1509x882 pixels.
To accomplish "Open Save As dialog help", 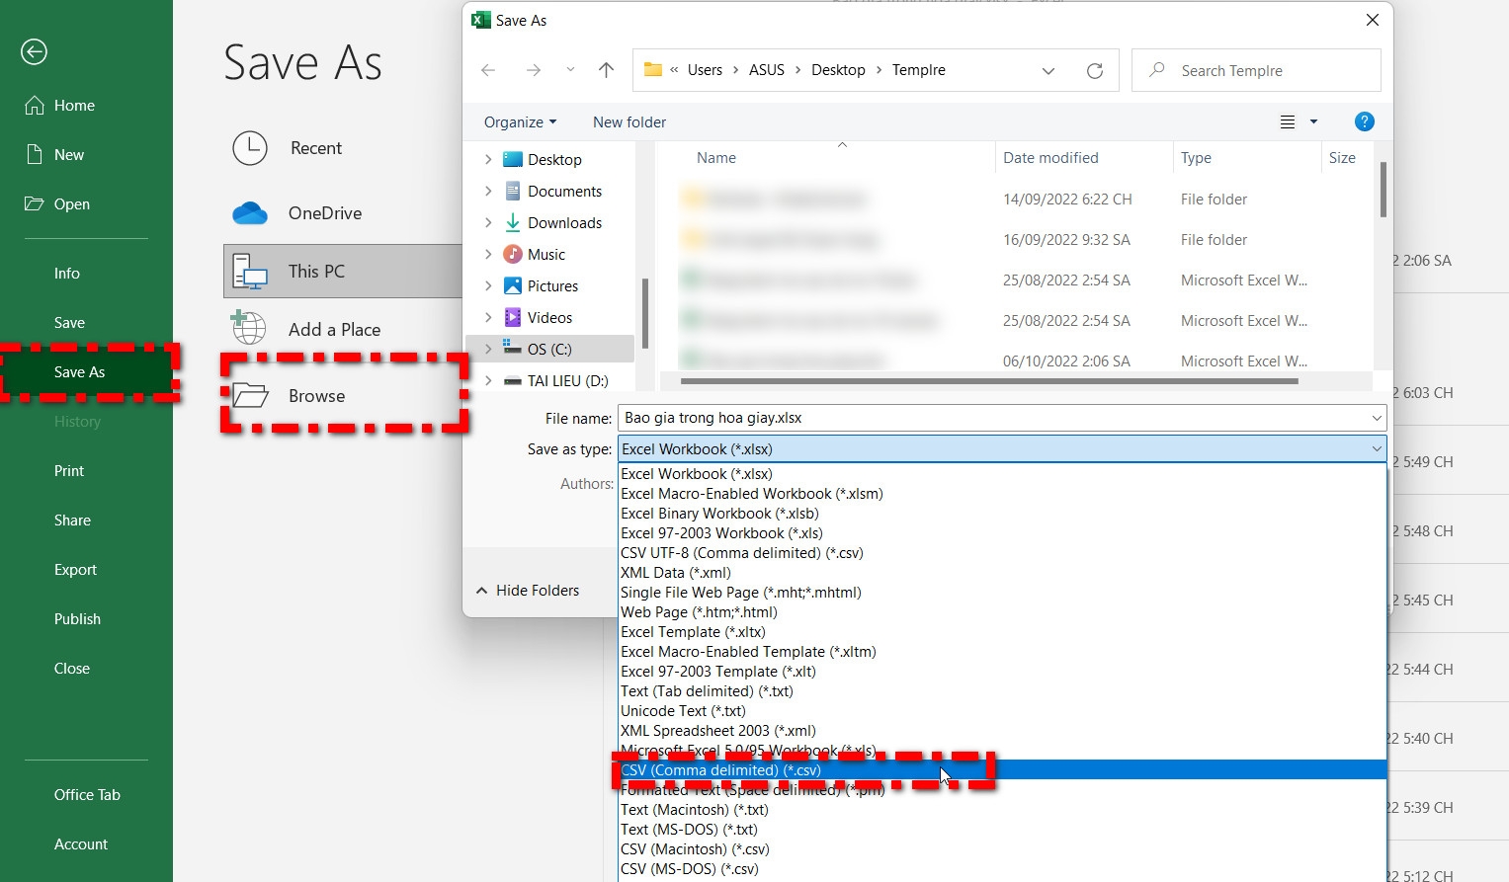I will (x=1365, y=121).
